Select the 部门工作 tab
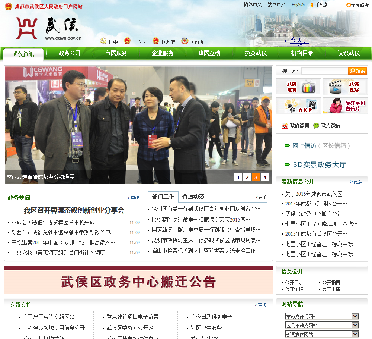 coord(163,197)
